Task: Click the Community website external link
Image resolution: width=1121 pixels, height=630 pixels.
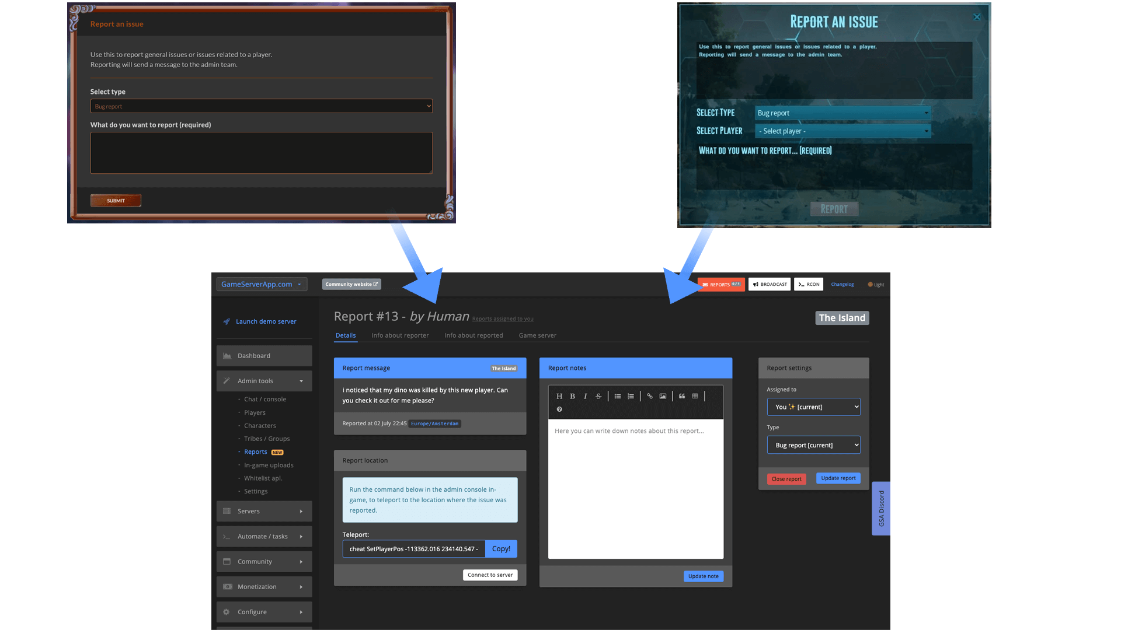Action: click(351, 285)
